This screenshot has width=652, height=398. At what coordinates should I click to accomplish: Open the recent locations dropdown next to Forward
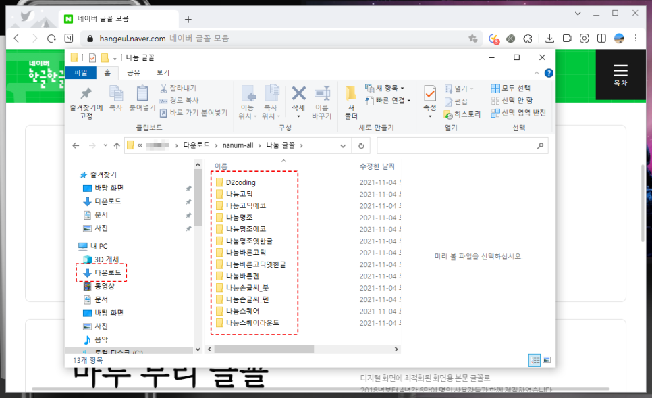tap(105, 145)
